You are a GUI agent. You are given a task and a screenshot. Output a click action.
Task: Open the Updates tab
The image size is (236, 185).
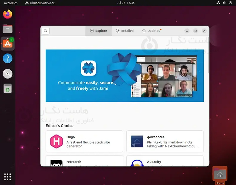(x=151, y=31)
